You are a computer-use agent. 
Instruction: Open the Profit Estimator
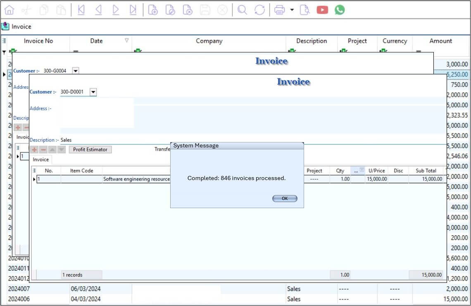[90, 149]
